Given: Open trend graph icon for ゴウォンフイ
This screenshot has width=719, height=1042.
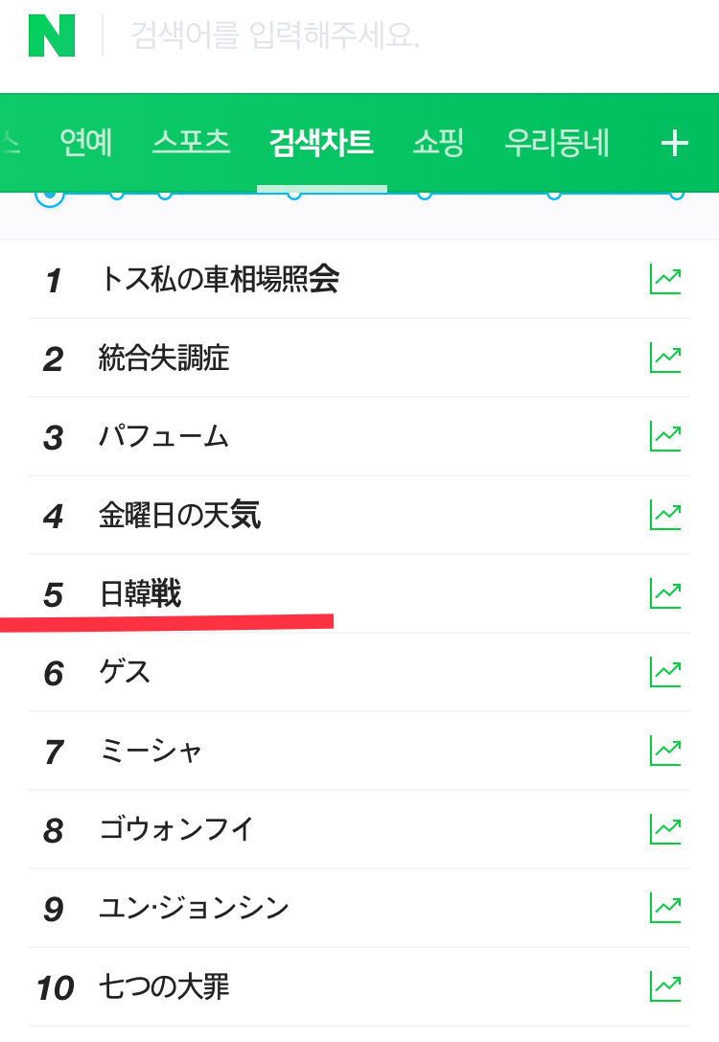Looking at the screenshot, I should [x=665, y=830].
